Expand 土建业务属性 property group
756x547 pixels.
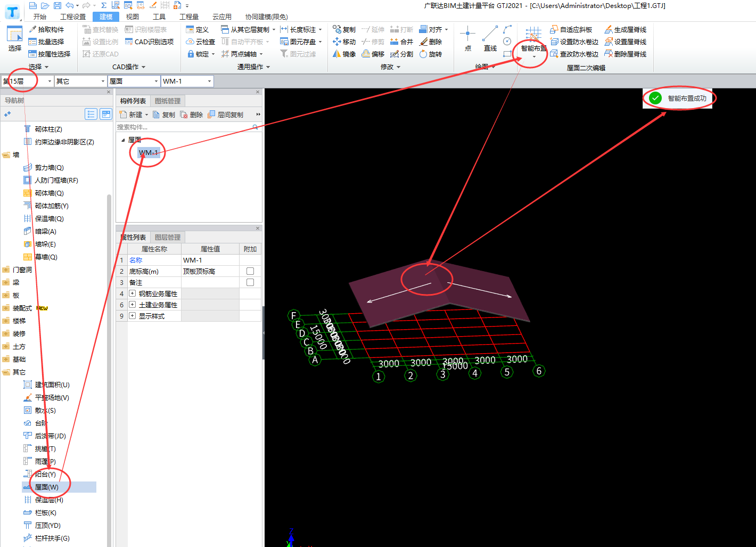[132, 305]
